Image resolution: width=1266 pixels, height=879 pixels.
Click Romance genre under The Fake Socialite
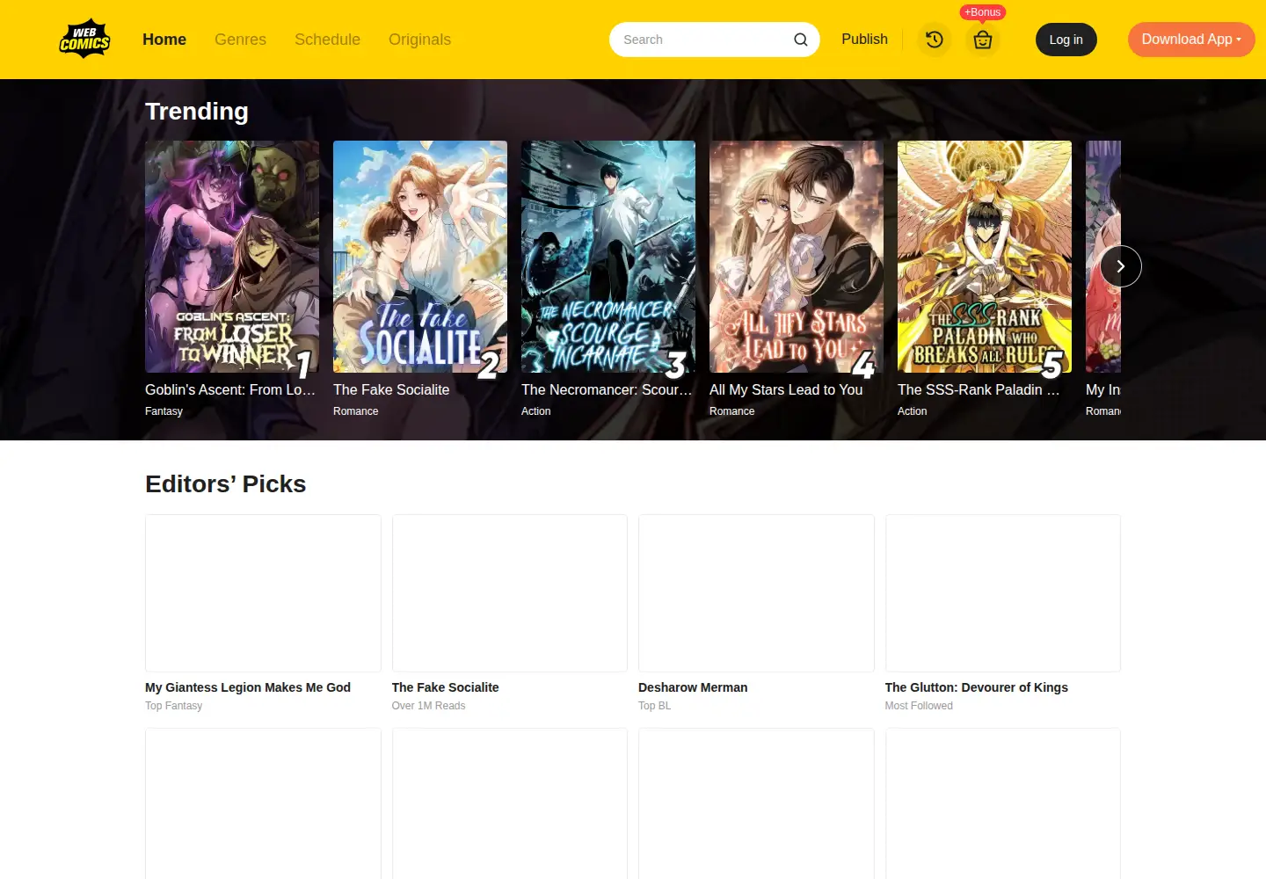356,411
